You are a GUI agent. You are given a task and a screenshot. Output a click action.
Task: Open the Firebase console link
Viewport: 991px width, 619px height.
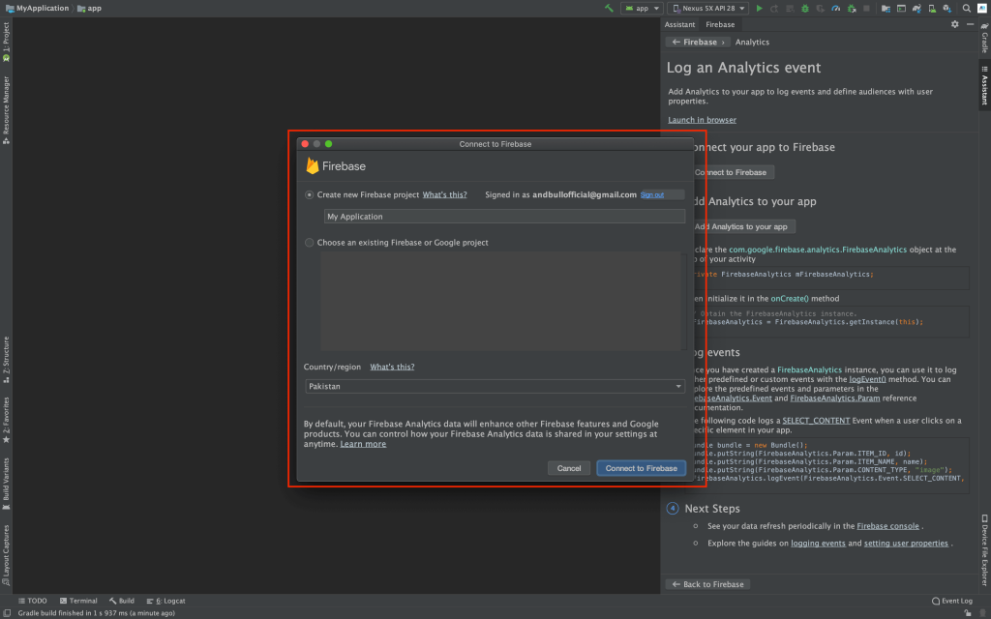pyautogui.click(x=887, y=525)
